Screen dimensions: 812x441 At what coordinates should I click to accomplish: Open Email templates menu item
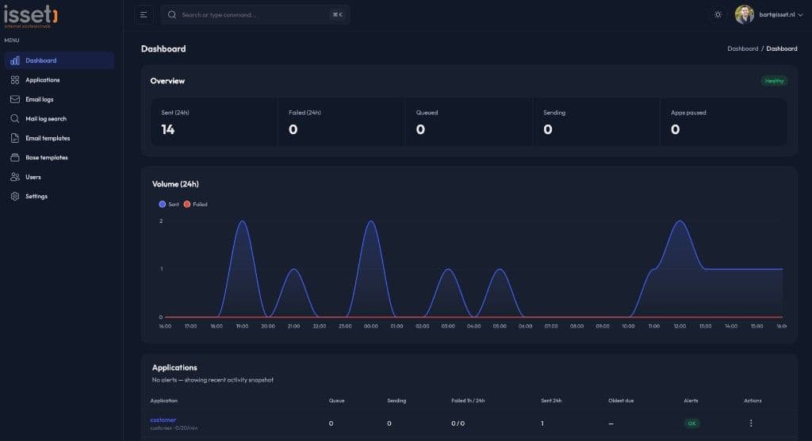click(x=59, y=138)
